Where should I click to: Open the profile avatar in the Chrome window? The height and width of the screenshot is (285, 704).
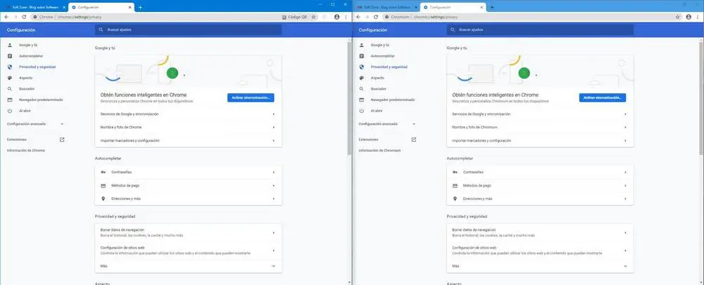[337, 17]
